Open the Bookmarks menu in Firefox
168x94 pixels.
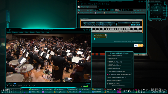[x=97, y=4]
